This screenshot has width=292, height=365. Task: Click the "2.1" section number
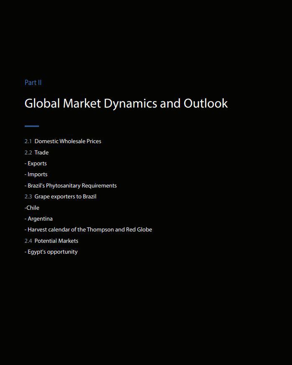tap(28, 141)
